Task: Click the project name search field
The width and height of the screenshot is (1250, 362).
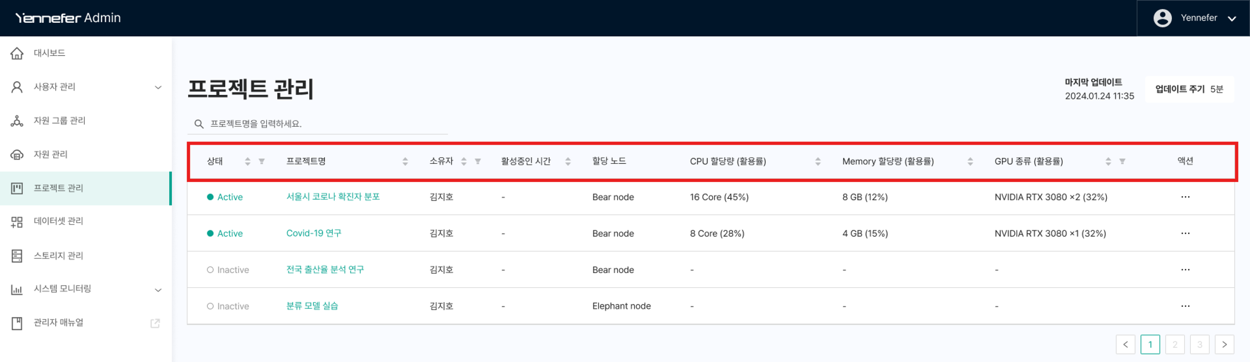Action: pos(326,124)
